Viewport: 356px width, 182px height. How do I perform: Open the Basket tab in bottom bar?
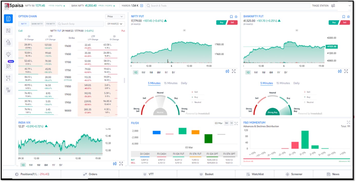pos(206,174)
